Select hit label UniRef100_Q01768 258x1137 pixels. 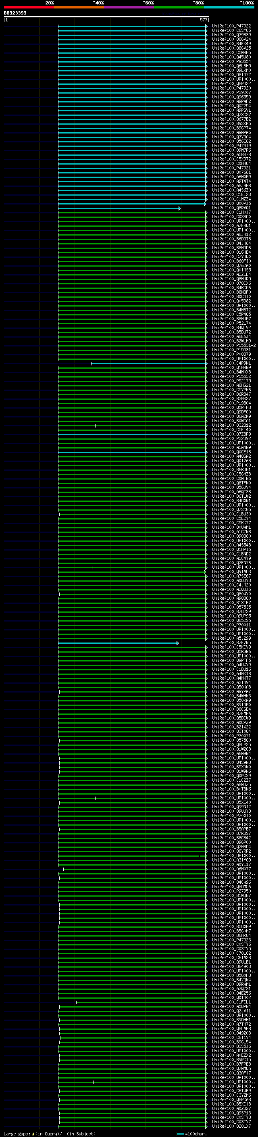[231, 461]
